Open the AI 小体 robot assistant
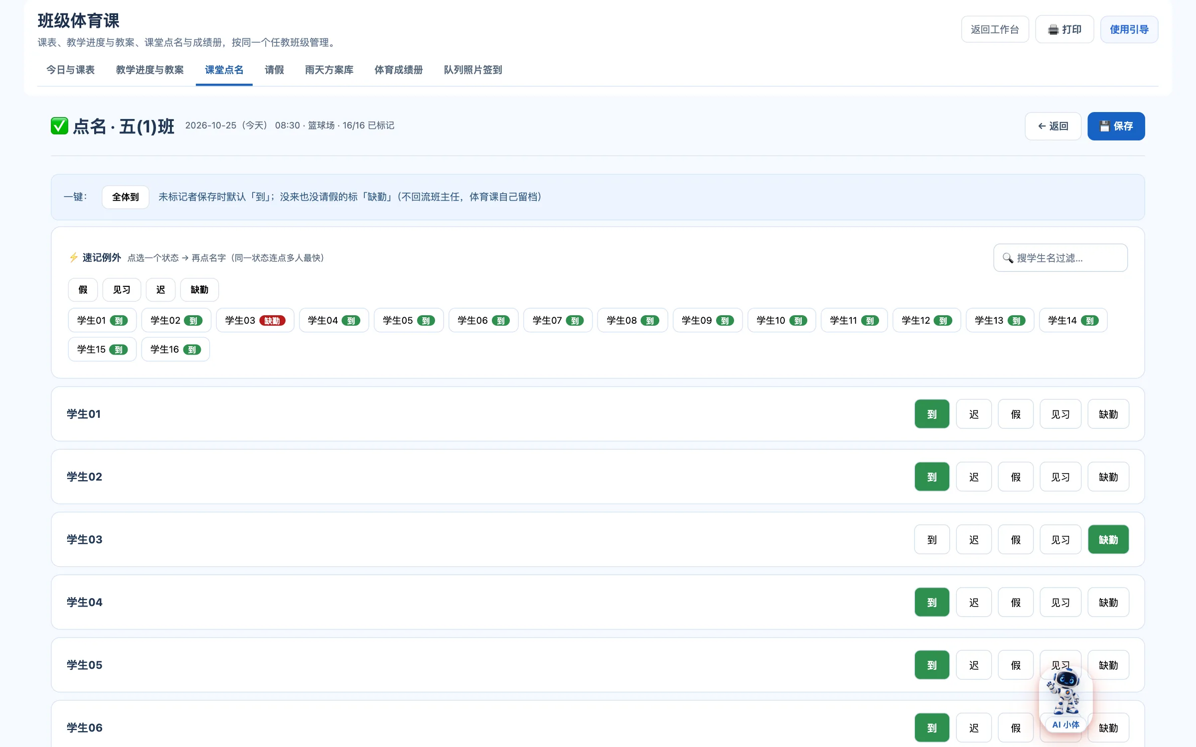Viewport: 1196px width, 747px height. [x=1065, y=700]
